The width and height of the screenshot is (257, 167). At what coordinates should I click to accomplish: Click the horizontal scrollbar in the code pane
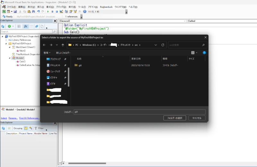tap(87, 163)
